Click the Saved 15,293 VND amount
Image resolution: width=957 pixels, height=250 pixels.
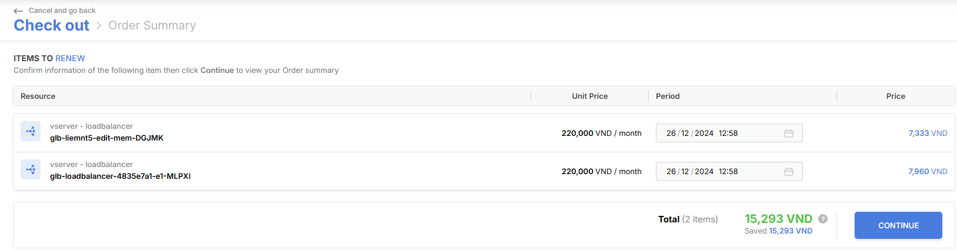pyautogui.click(x=791, y=231)
